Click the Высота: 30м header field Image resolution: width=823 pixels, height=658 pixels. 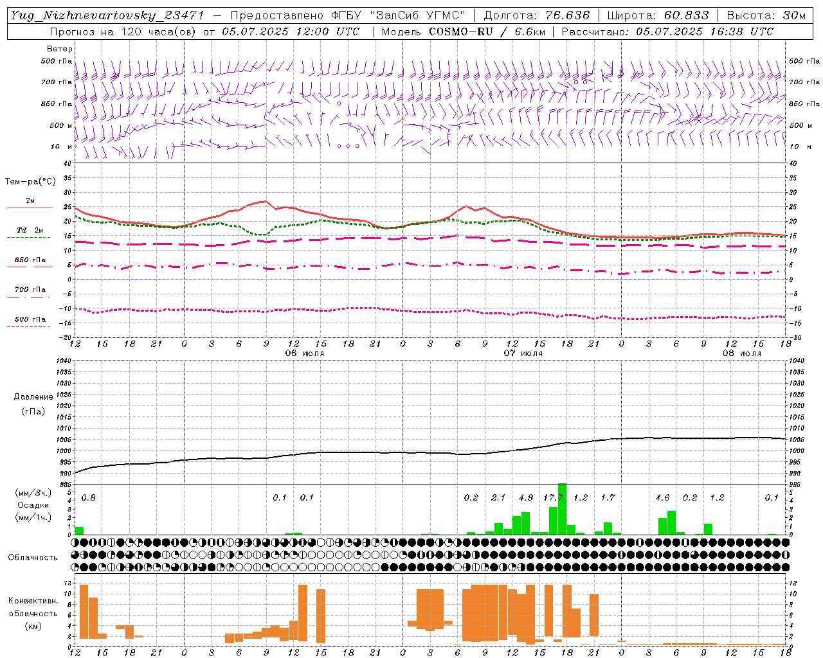click(x=766, y=15)
